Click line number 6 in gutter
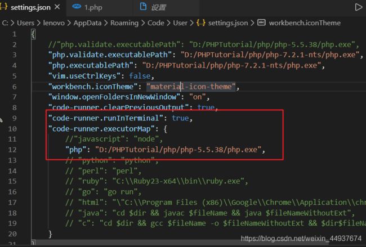 [x=15, y=87]
